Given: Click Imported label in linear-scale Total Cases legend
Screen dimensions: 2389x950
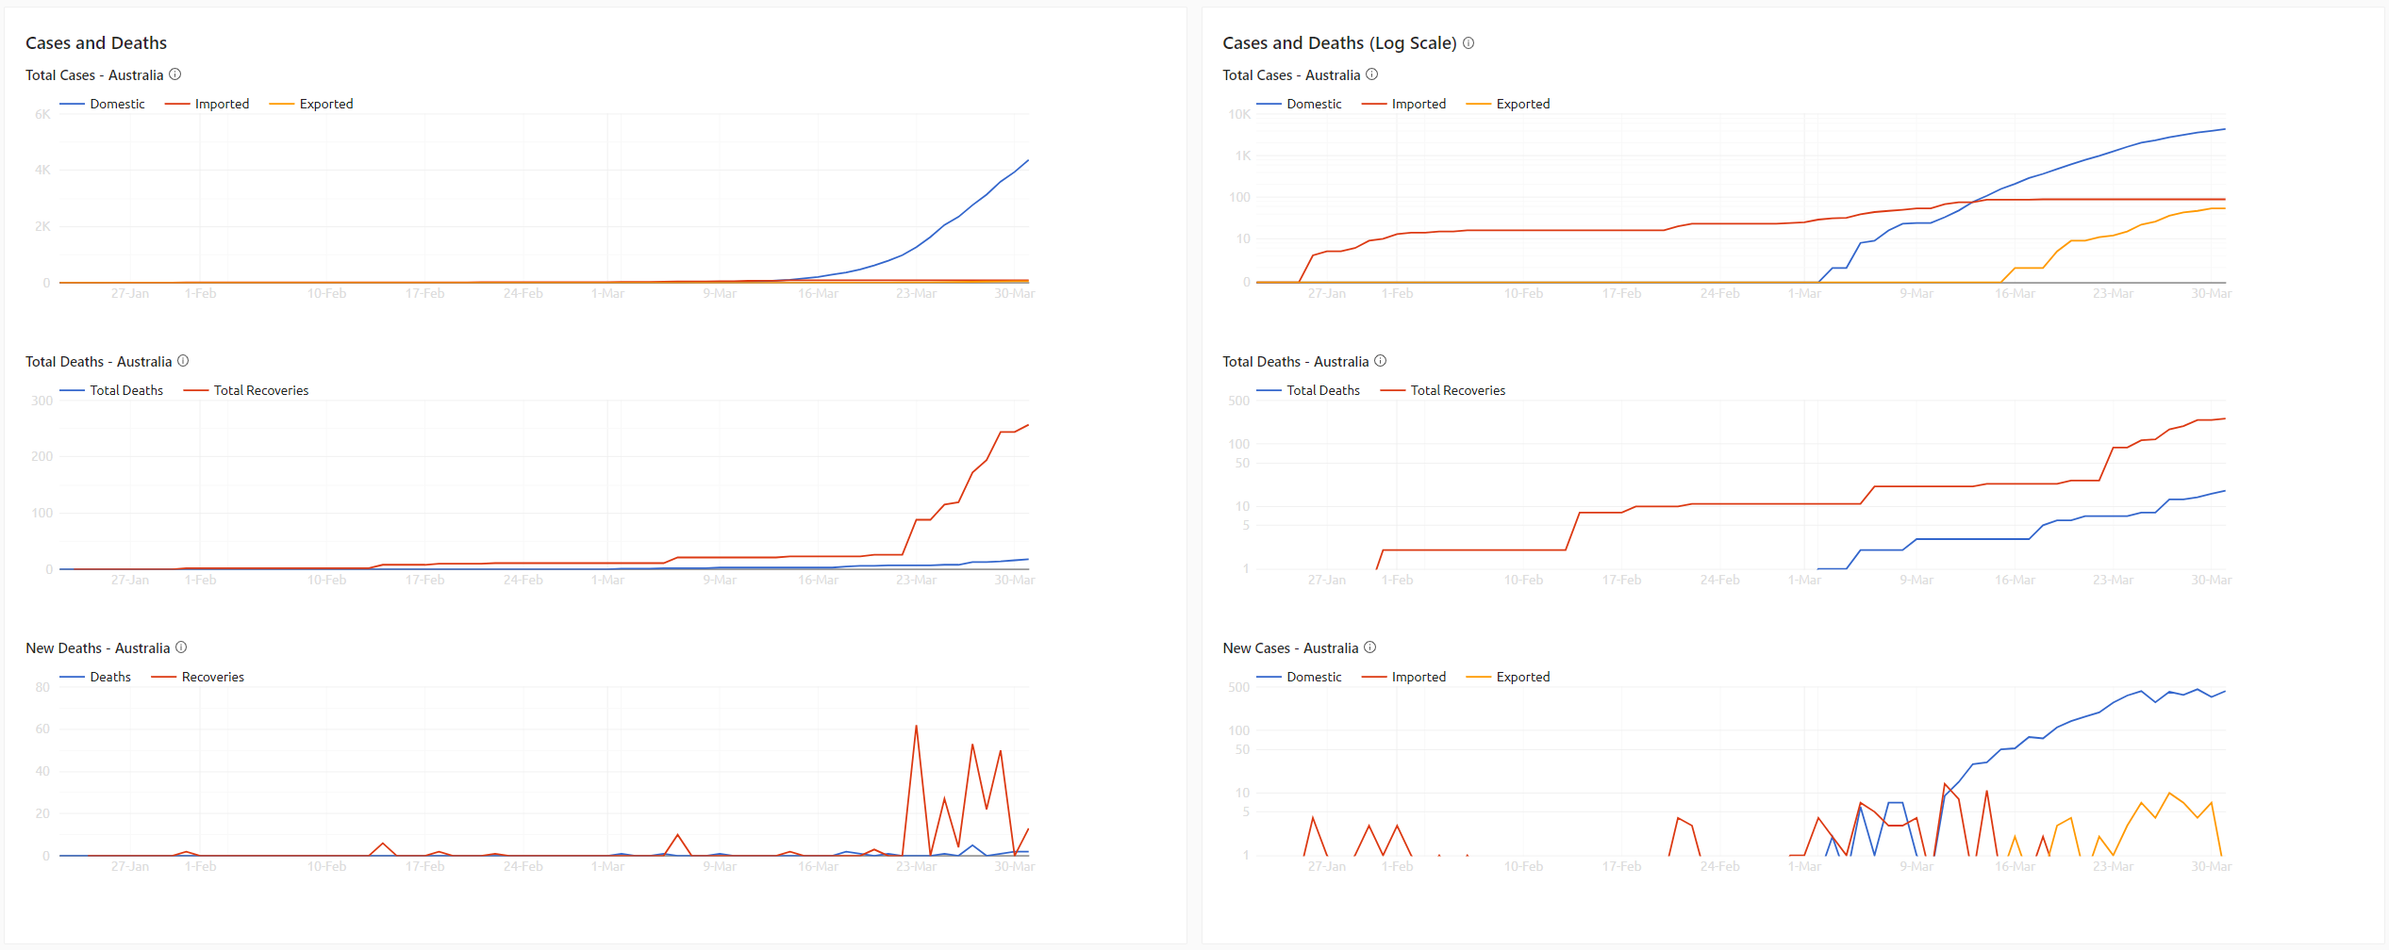Looking at the screenshot, I should [x=222, y=104].
